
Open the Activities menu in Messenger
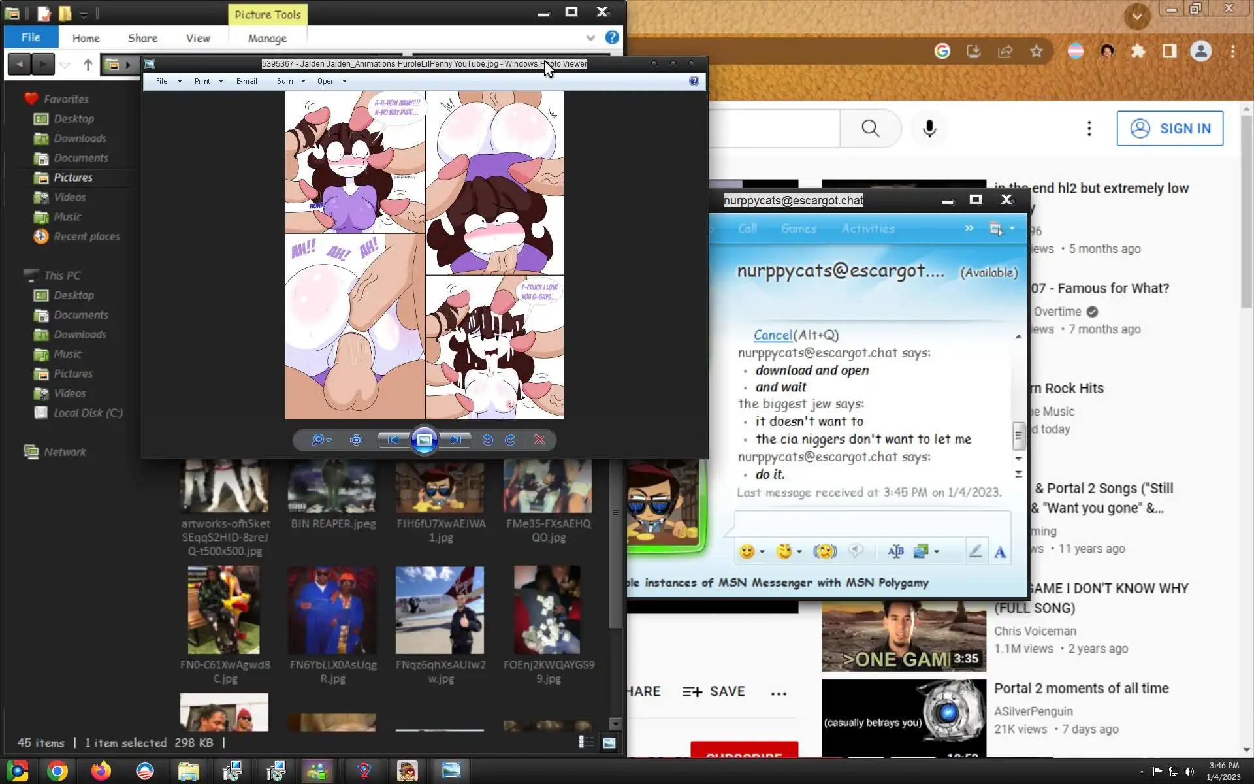[867, 229]
